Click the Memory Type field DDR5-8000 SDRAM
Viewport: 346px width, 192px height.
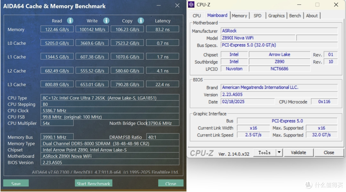[110, 143]
